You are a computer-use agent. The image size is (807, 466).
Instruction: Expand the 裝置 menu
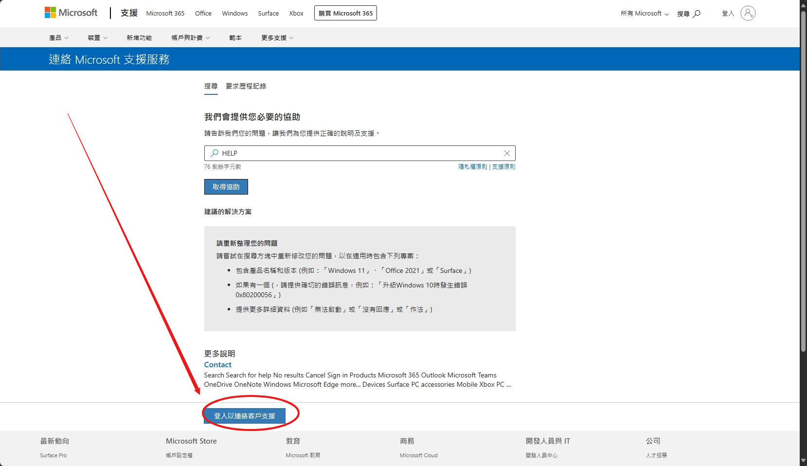click(98, 37)
